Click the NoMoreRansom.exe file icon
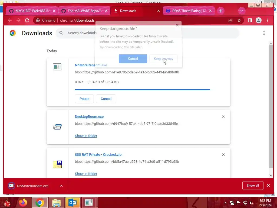The image size is (277, 208). tap(57, 67)
